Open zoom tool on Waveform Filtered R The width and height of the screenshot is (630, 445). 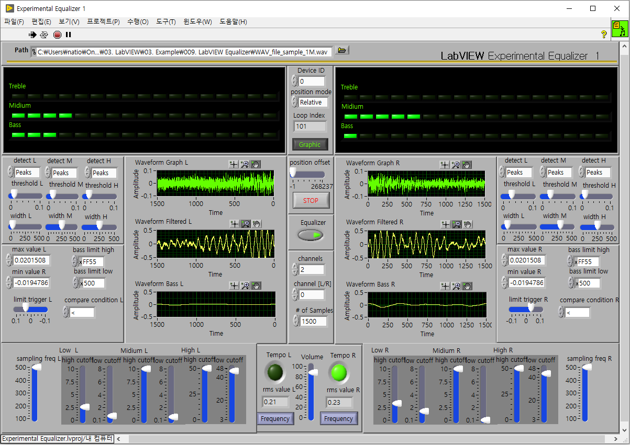(457, 224)
